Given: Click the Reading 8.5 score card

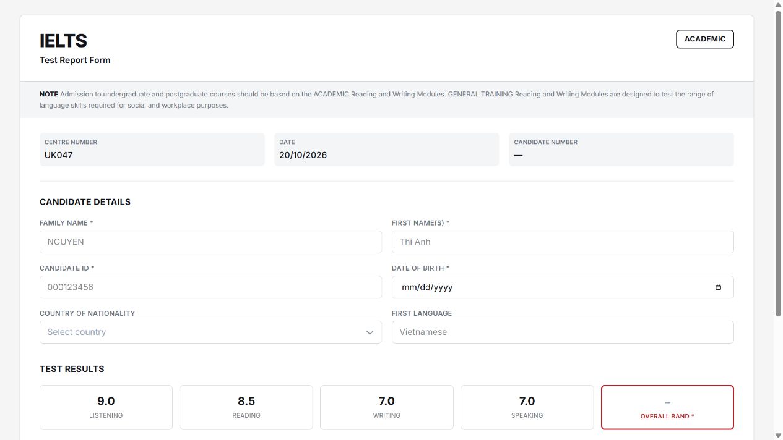Looking at the screenshot, I should (246, 407).
